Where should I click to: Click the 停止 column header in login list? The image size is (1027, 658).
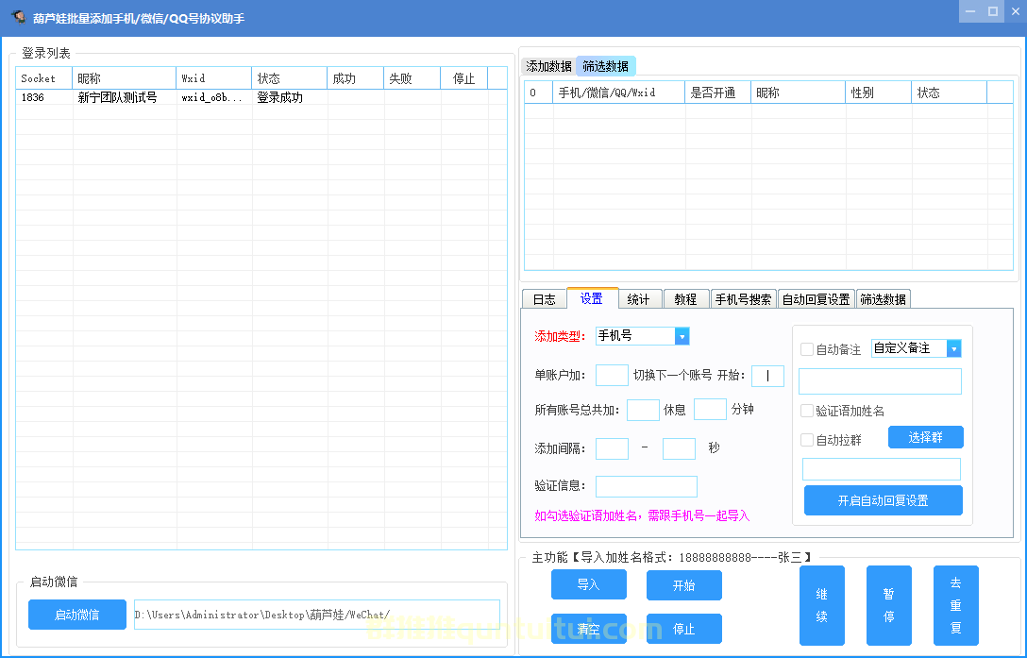(x=464, y=78)
